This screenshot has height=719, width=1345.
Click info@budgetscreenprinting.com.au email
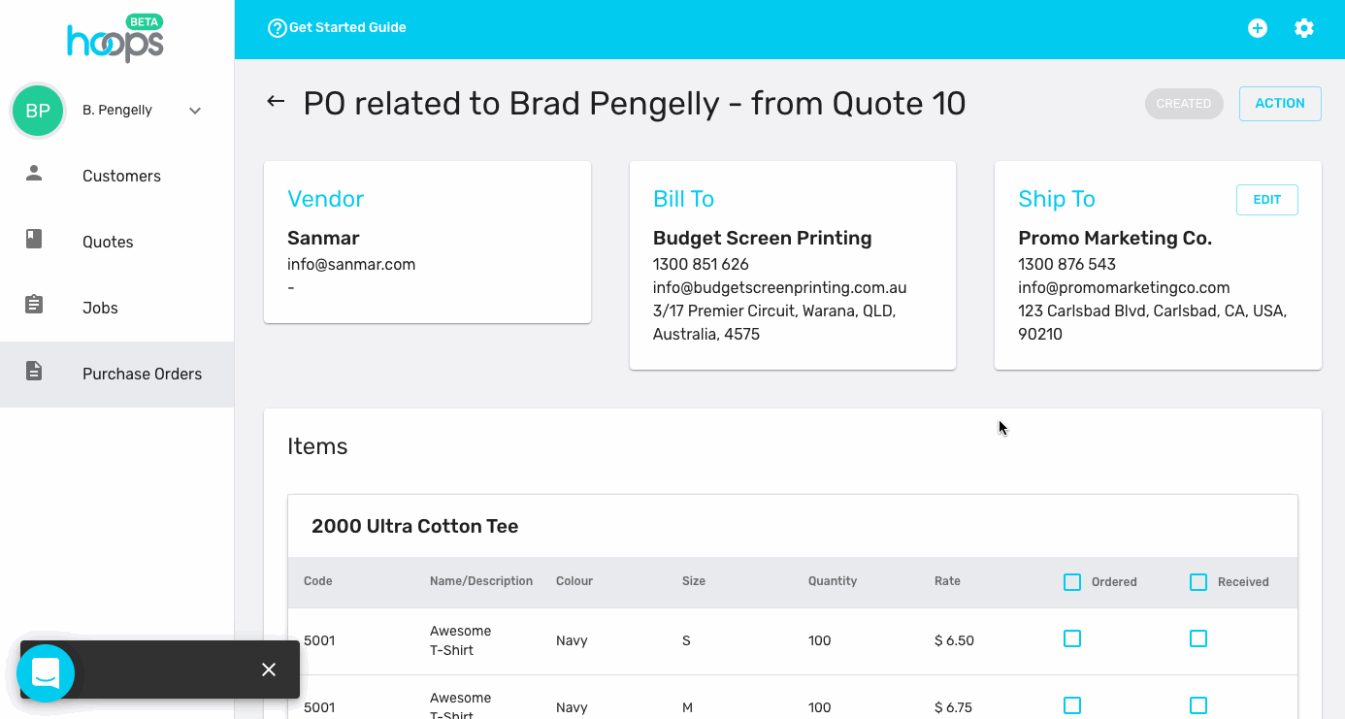[780, 288]
